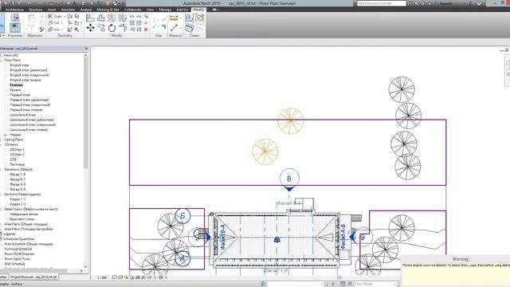Open the Add-Ins ribbon tab
The image size is (510, 287).
(x=182, y=10)
